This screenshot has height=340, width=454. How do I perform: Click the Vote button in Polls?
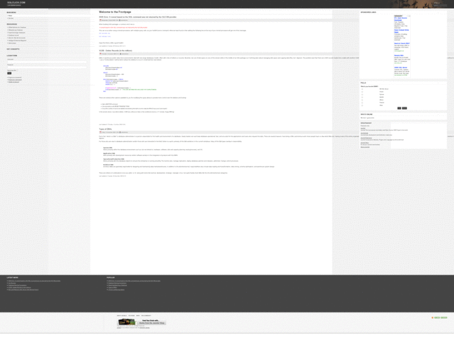[x=399, y=108]
